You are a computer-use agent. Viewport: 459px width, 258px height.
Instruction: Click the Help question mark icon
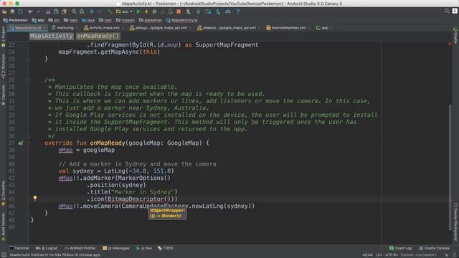[237, 11]
